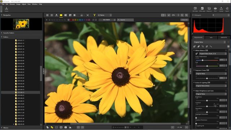Open the map view icon
Image resolution: width=231 pixels, height=130 pixels.
pyautogui.click(x=56, y=15)
